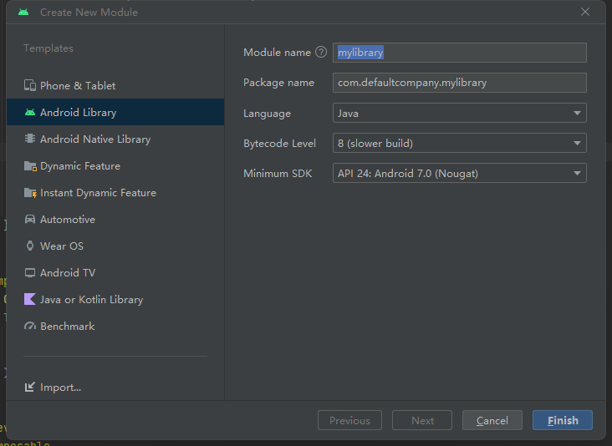Click the Android TV screen icon
This screenshot has width=612, height=446.
pos(30,273)
